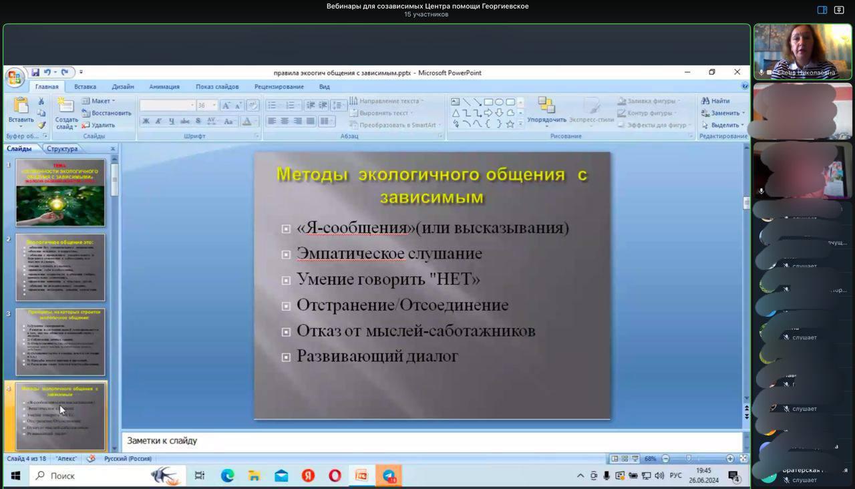
Task: Click the Удалить slide button
Action: coord(98,125)
